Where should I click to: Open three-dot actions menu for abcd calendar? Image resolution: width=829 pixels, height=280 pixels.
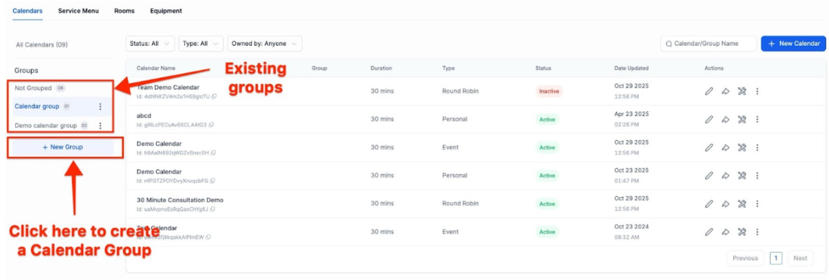click(x=757, y=119)
